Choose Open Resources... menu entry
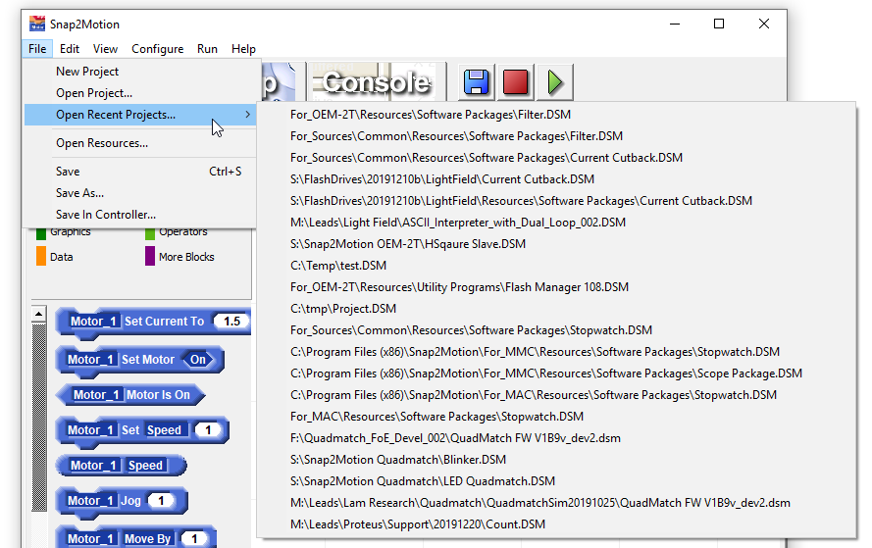Viewport: 872px width, 548px height. [x=139, y=143]
